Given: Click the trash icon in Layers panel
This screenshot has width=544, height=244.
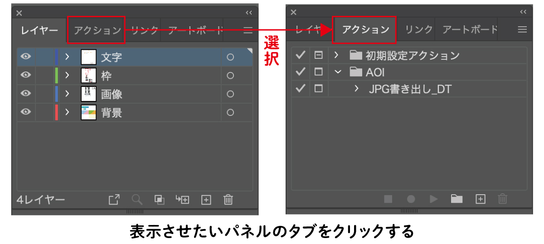Looking at the screenshot, I should (228, 200).
